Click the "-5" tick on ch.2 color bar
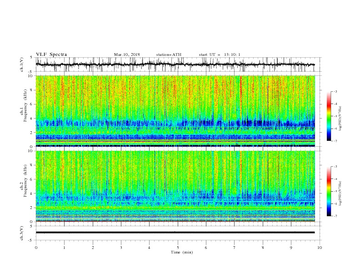Image resolution: width=360 pixels, height=278 pixels. point(335,191)
